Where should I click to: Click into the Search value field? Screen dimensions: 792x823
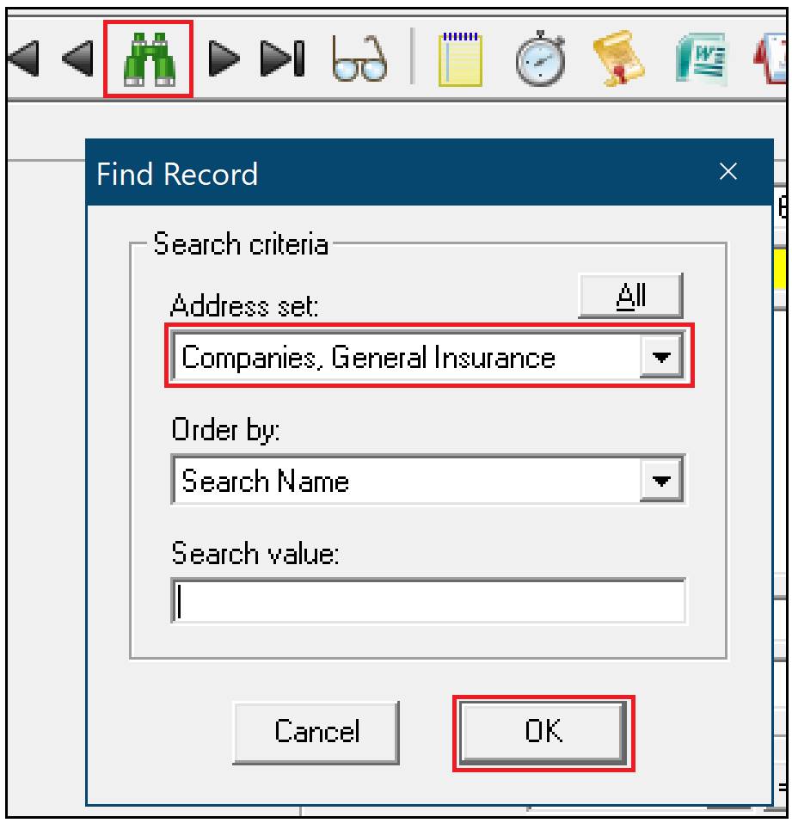pos(428,601)
